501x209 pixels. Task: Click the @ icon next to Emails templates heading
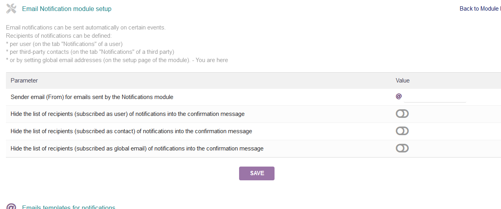pyautogui.click(x=11, y=206)
